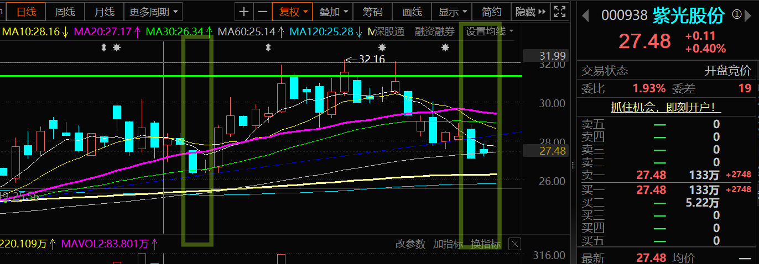
Task: Zoom in the chart with plus button
Action: pos(244,12)
